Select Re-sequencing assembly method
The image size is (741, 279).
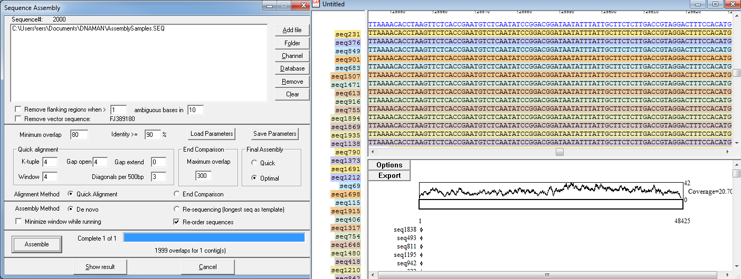coord(177,209)
